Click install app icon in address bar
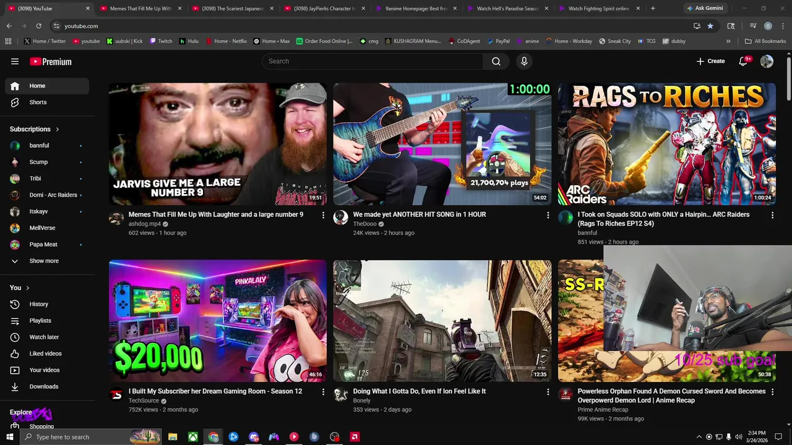Screen dimensions: 792x445 click(x=697, y=26)
